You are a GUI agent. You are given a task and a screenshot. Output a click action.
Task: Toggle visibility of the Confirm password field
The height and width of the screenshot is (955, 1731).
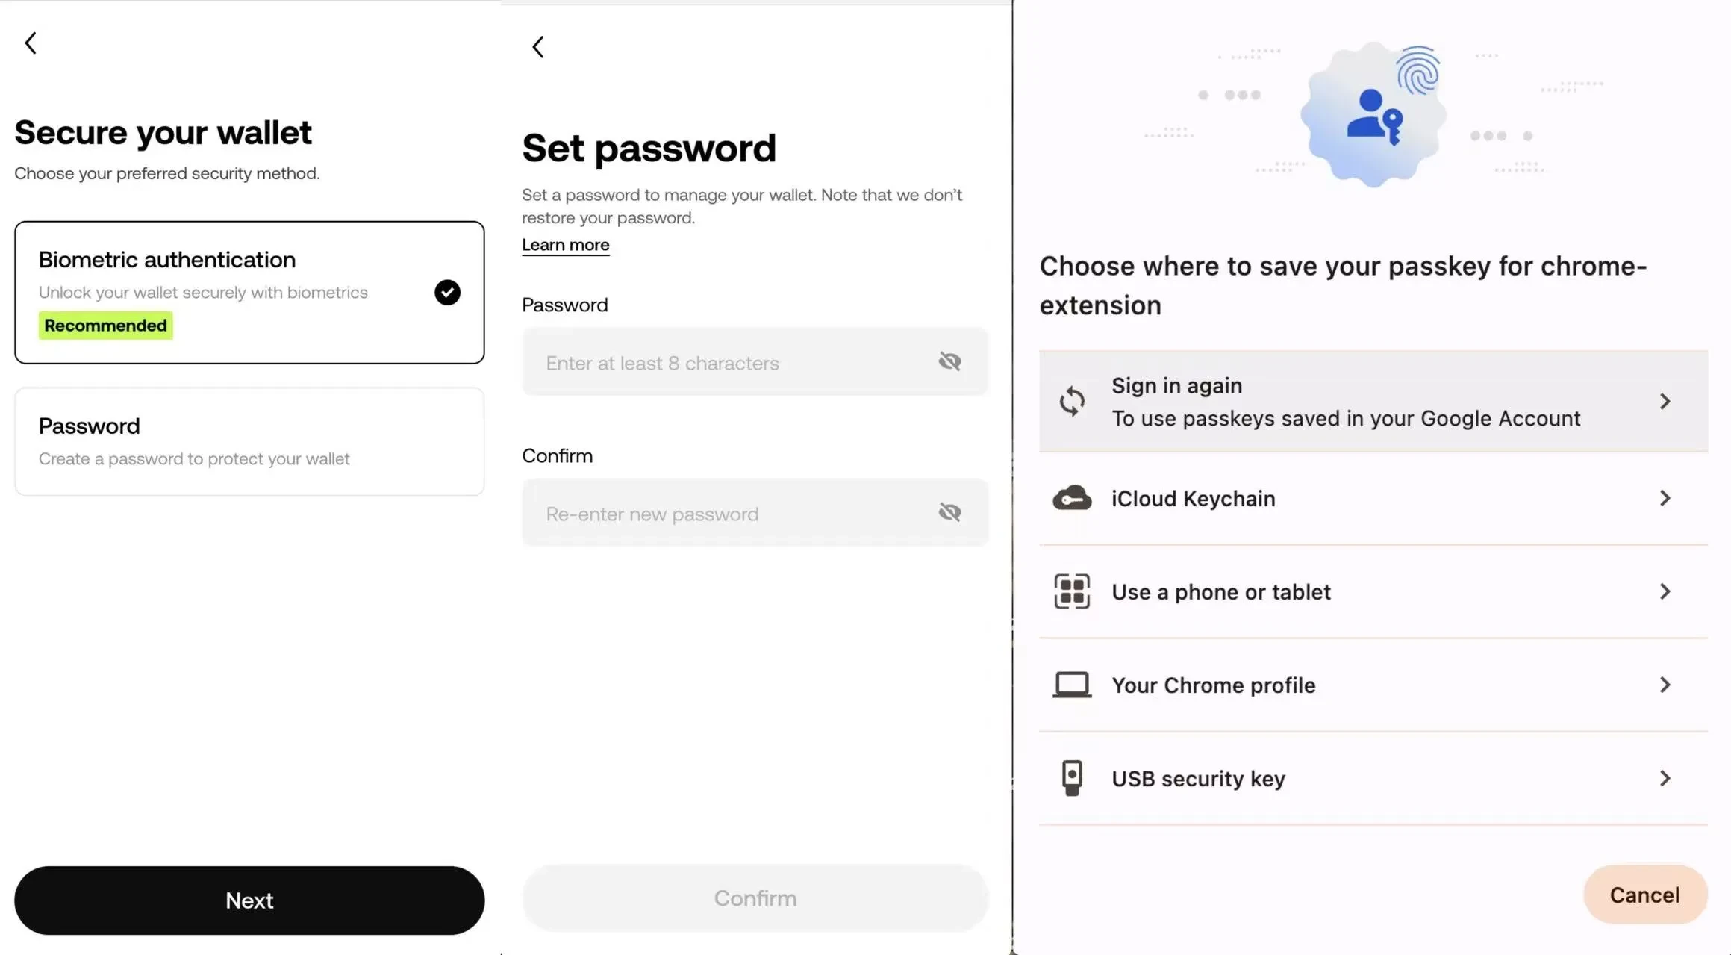[949, 512]
